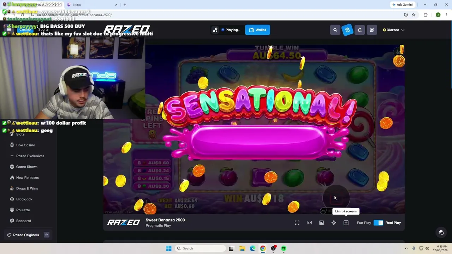Click the Playing... status button
The width and height of the screenshot is (452, 254).
coord(231,30)
